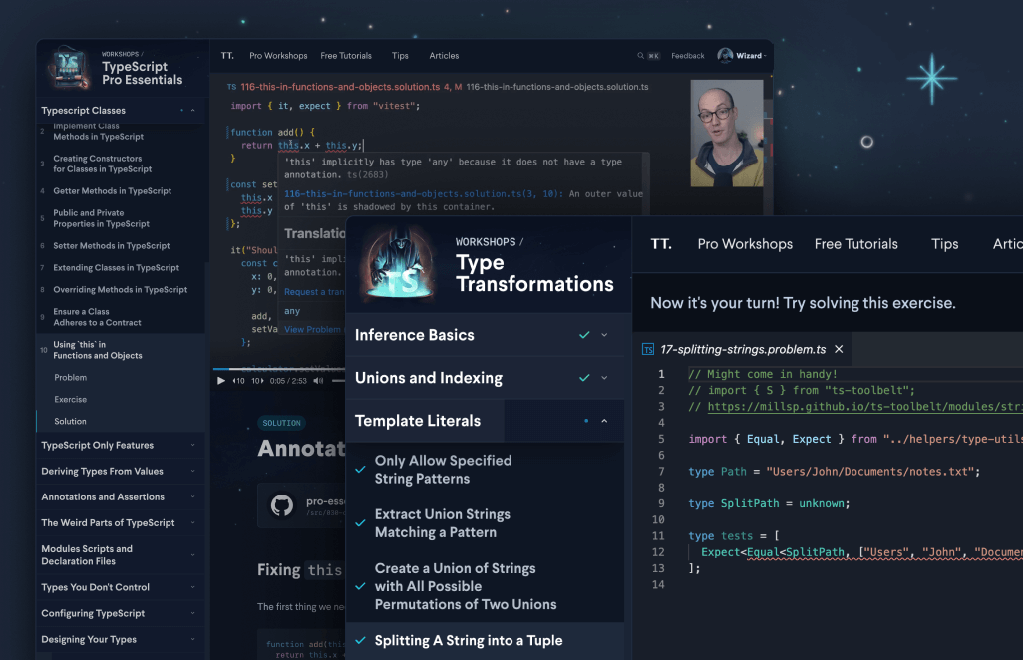Open Tips in front window nav

point(944,244)
